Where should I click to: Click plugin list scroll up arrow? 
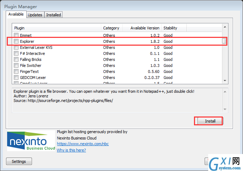(x=225, y=27)
